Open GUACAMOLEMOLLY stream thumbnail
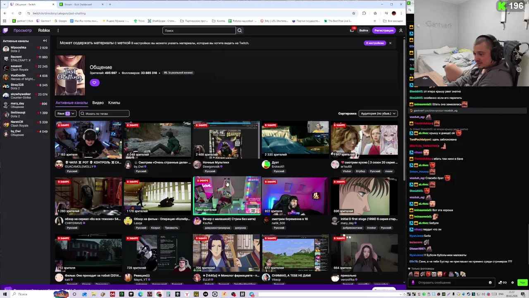 [x=88, y=139]
